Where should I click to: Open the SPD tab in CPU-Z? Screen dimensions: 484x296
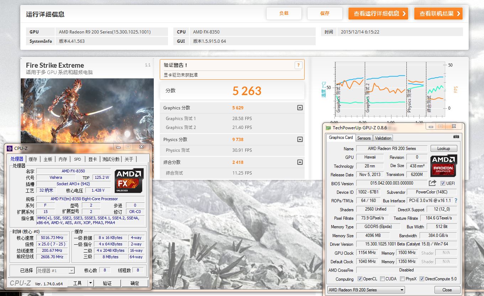point(78,159)
